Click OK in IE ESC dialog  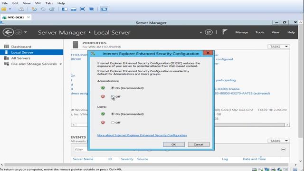click(174, 144)
